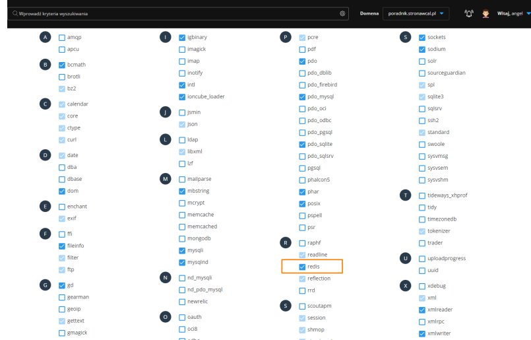Enable the xdebug extension checkbox
This screenshot has width=531, height=340.
422,285
